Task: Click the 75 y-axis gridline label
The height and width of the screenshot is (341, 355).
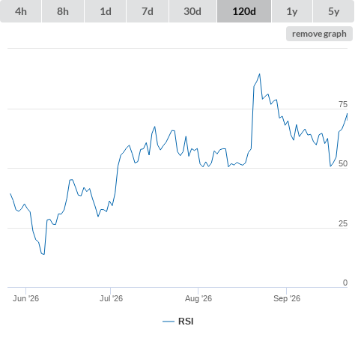Action: 343,104
